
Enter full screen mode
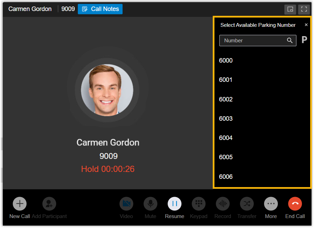(x=304, y=9)
